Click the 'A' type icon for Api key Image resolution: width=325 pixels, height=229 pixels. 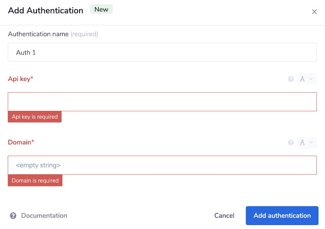coord(302,79)
